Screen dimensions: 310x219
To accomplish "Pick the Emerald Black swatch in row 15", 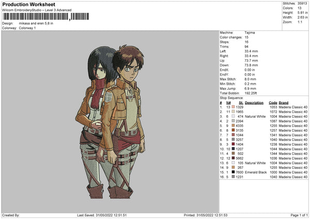I will [x=234, y=172].
